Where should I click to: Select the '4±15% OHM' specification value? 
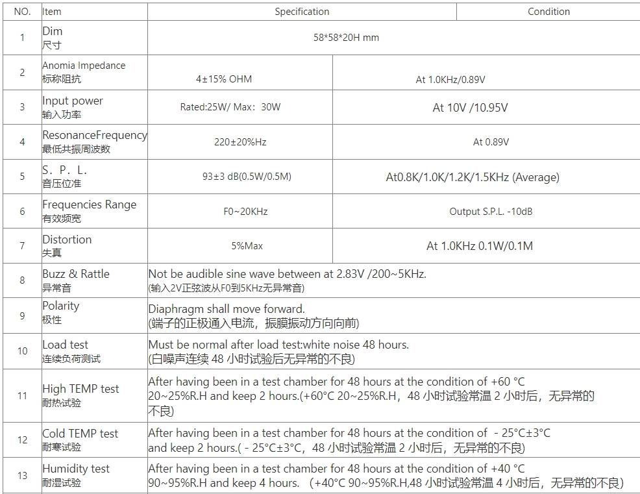click(x=224, y=79)
